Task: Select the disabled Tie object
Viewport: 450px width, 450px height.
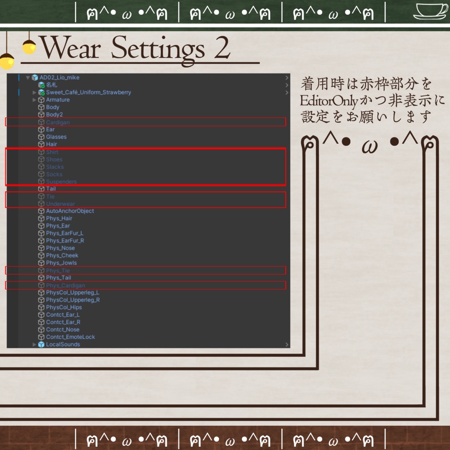Action: tap(50, 196)
